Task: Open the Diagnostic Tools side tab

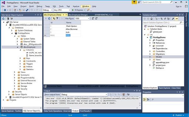Action: coord(186,20)
